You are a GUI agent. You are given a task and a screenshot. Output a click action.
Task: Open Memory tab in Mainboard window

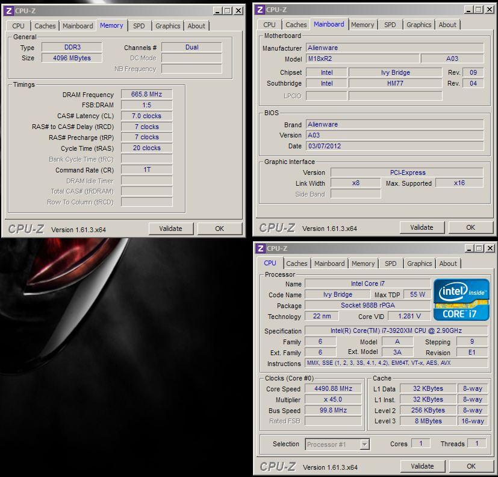[x=363, y=25]
